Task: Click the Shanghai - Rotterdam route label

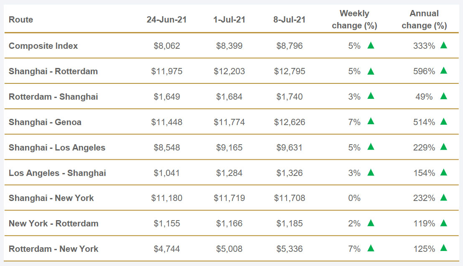Action: coord(53,71)
